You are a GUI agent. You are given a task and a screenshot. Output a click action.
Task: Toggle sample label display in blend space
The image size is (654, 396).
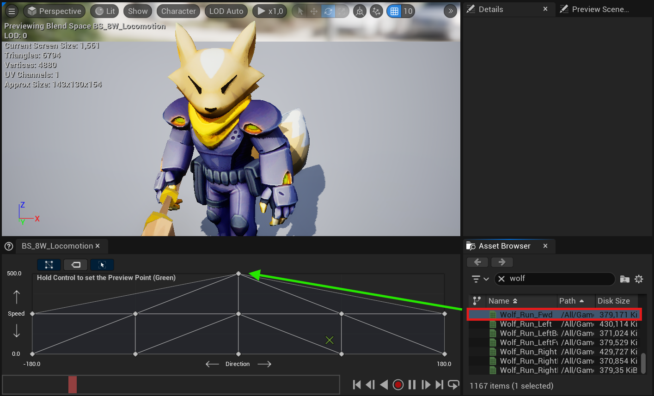[x=76, y=265]
